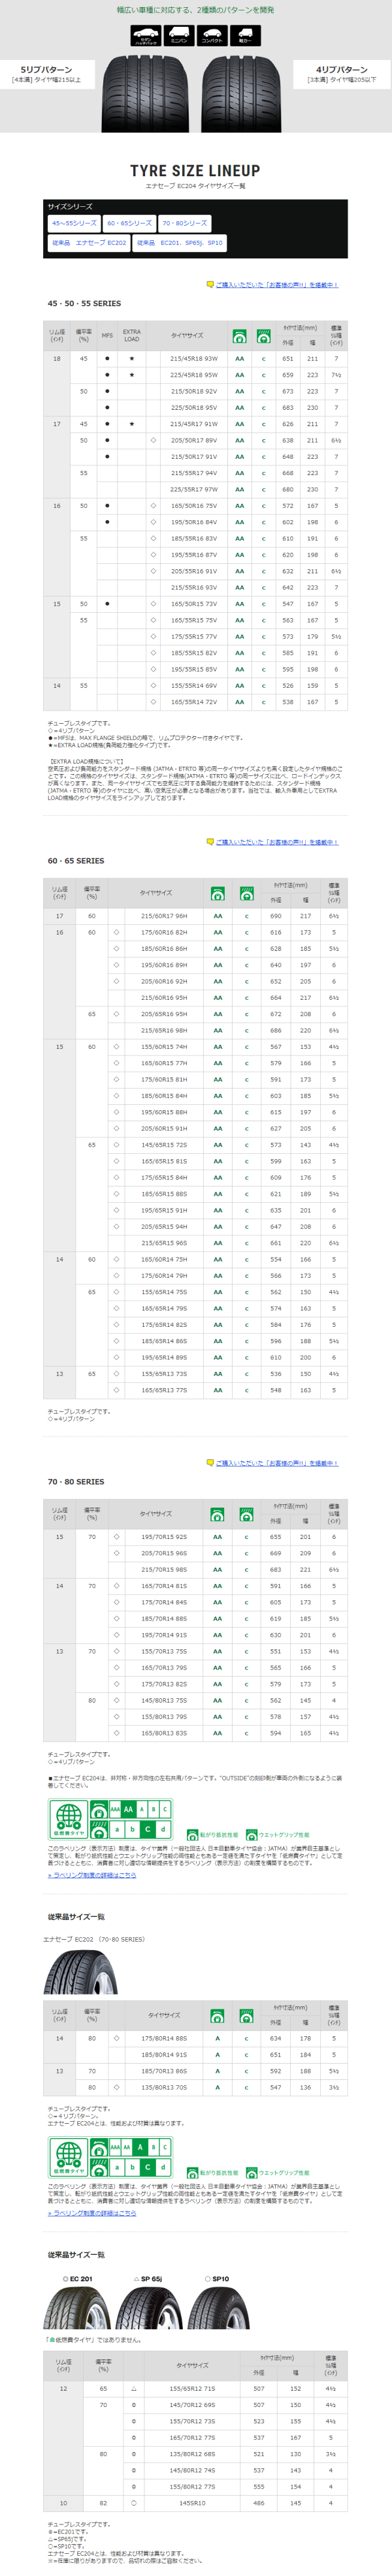Click the 45 · 50 · 55 SERIES heading

(84, 303)
